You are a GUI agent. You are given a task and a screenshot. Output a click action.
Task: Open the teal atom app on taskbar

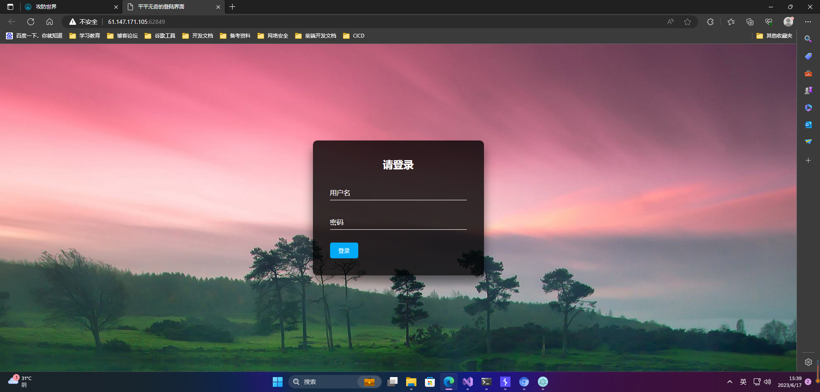click(x=543, y=382)
